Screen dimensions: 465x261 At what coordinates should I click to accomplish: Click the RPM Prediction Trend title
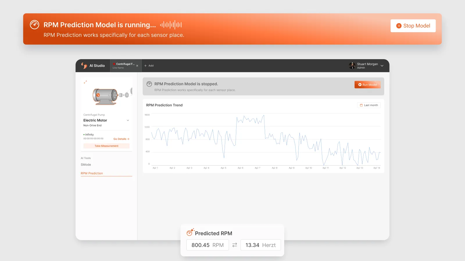[x=164, y=105]
